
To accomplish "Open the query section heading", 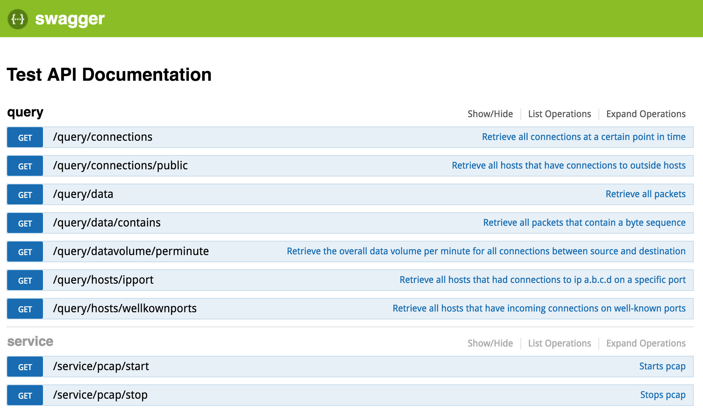I will click(25, 113).
